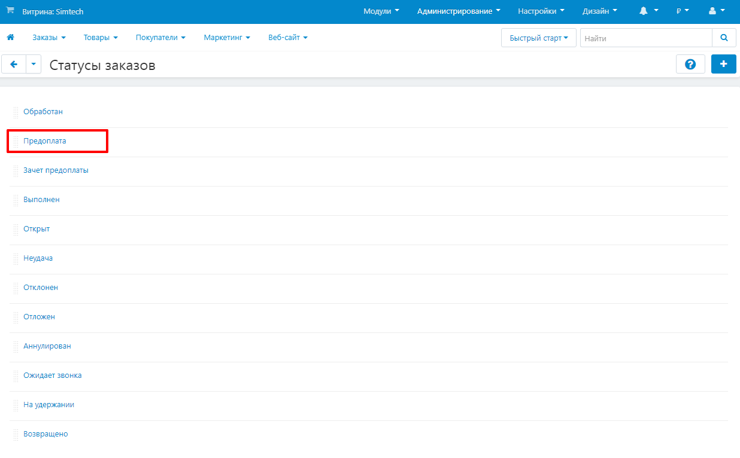Viewport: 740px width, 458px height.
Task: Grab the drag handle for На удержании
Action: coord(16,405)
